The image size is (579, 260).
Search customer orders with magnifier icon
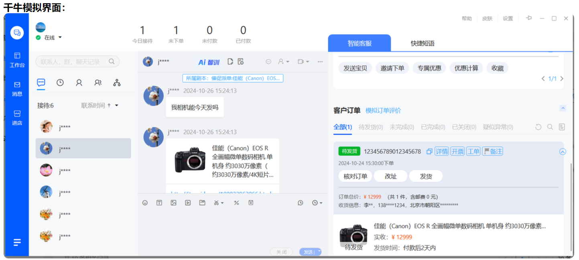point(550,127)
